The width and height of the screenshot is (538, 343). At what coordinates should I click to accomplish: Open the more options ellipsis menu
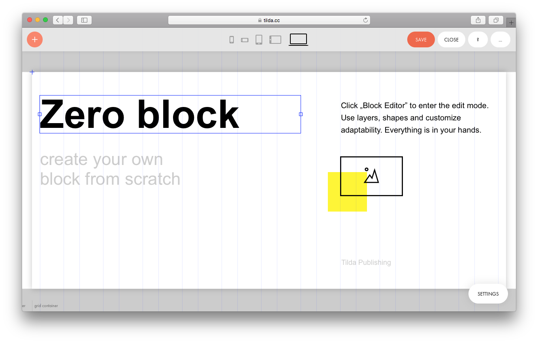(x=500, y=39)
